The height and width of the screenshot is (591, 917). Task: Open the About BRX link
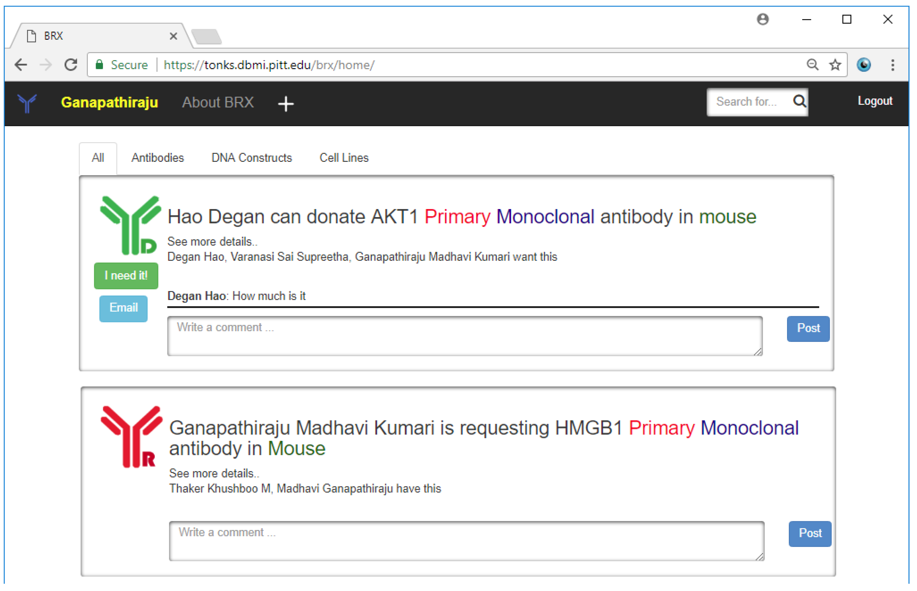[x=218, y=103]
